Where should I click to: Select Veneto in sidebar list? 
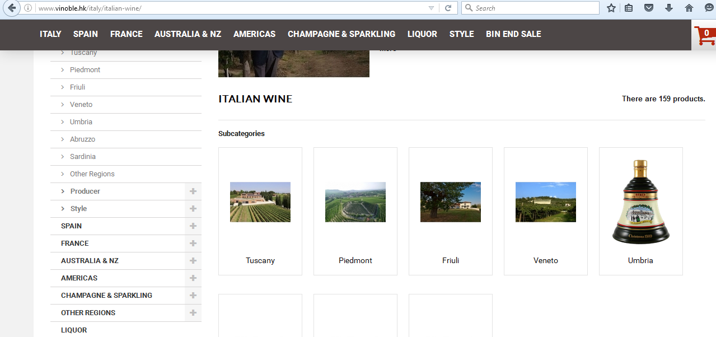click(x=81, y=105)
